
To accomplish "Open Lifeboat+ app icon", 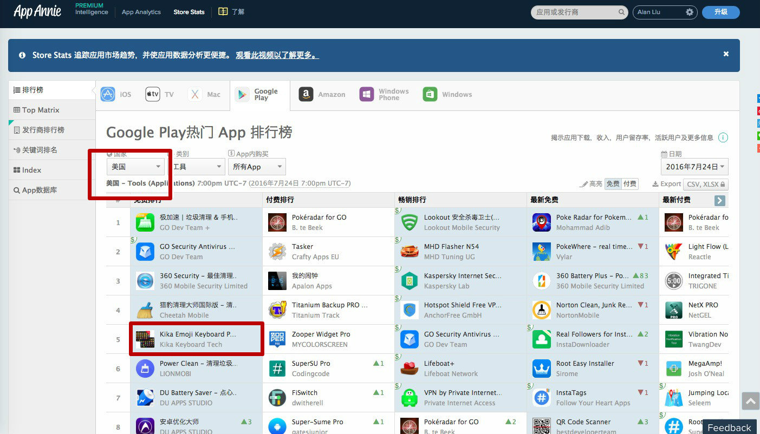I will tap(410, 369).
